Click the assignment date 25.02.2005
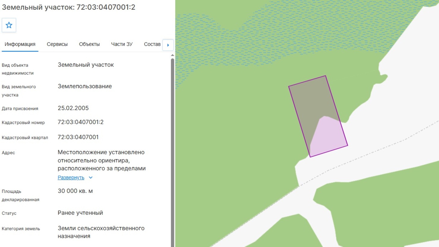The image size is (439, 247). coord(73,108)
